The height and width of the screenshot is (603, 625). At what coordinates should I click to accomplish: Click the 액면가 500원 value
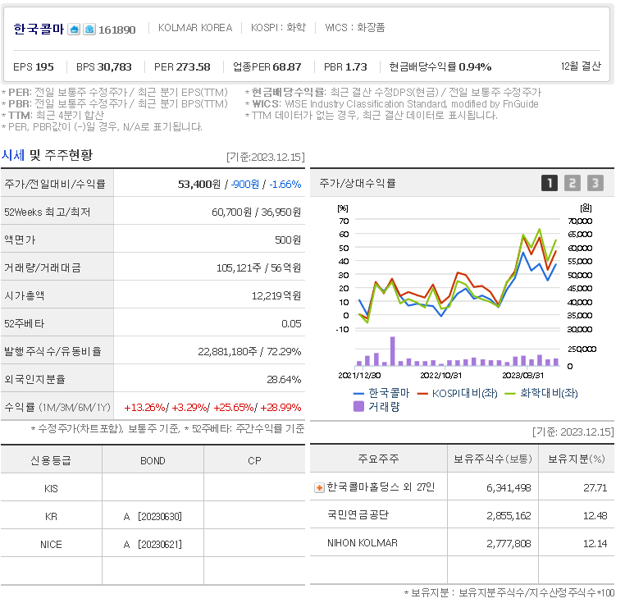[x=288, y=240]
